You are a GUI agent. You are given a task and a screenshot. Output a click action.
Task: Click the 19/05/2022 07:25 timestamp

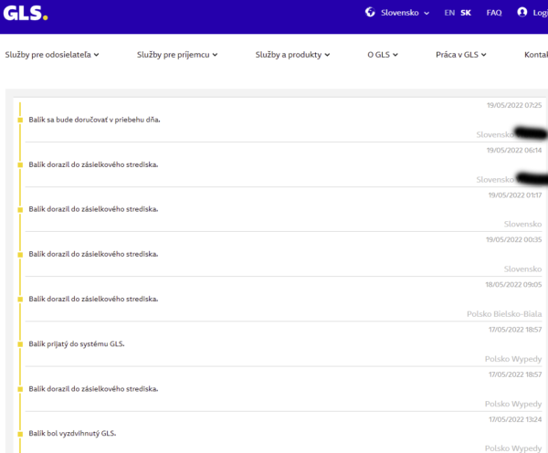[x=514, y=106]
